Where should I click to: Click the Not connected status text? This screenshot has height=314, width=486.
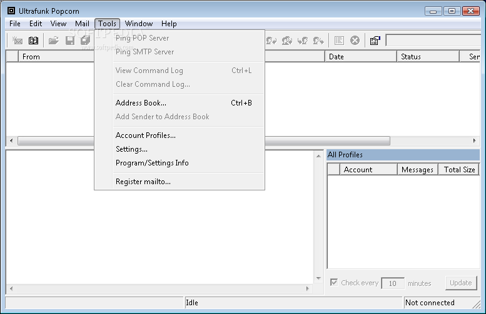430,303
